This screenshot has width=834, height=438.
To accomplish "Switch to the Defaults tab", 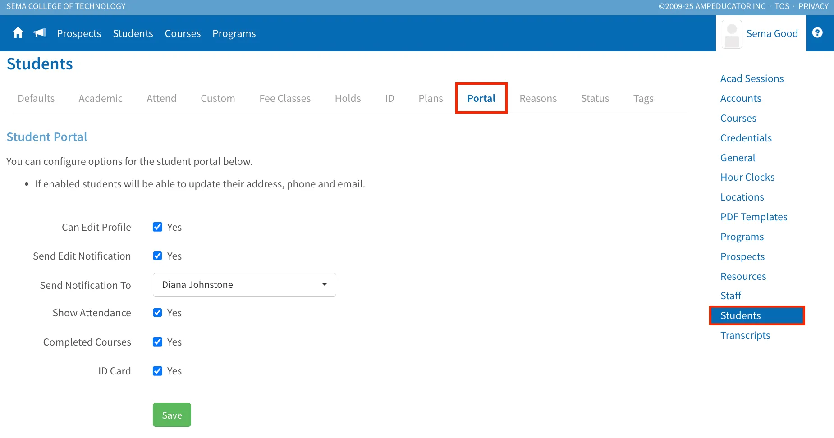I will pyautogui.click(x=36, y=98).
